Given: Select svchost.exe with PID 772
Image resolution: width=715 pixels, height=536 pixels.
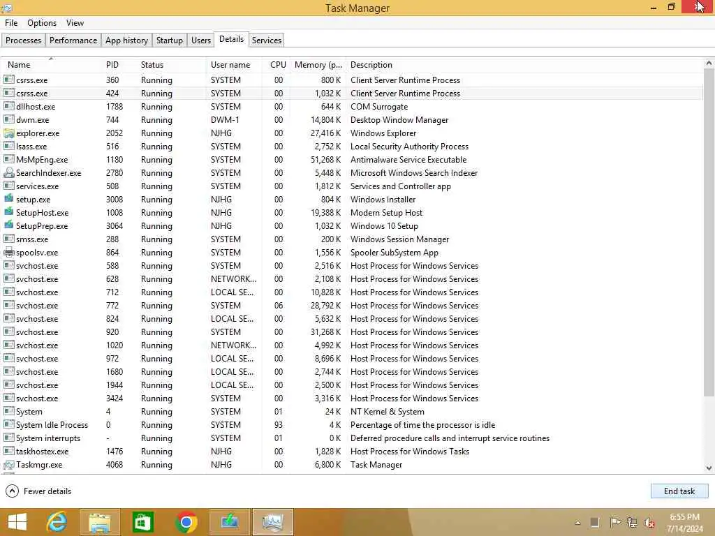Looking at the screenshot, I should 352,306.
